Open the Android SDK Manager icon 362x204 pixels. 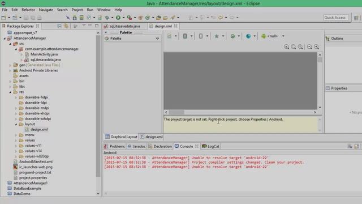point(75,18)
